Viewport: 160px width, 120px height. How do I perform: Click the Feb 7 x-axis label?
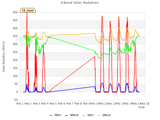point(70,104)
